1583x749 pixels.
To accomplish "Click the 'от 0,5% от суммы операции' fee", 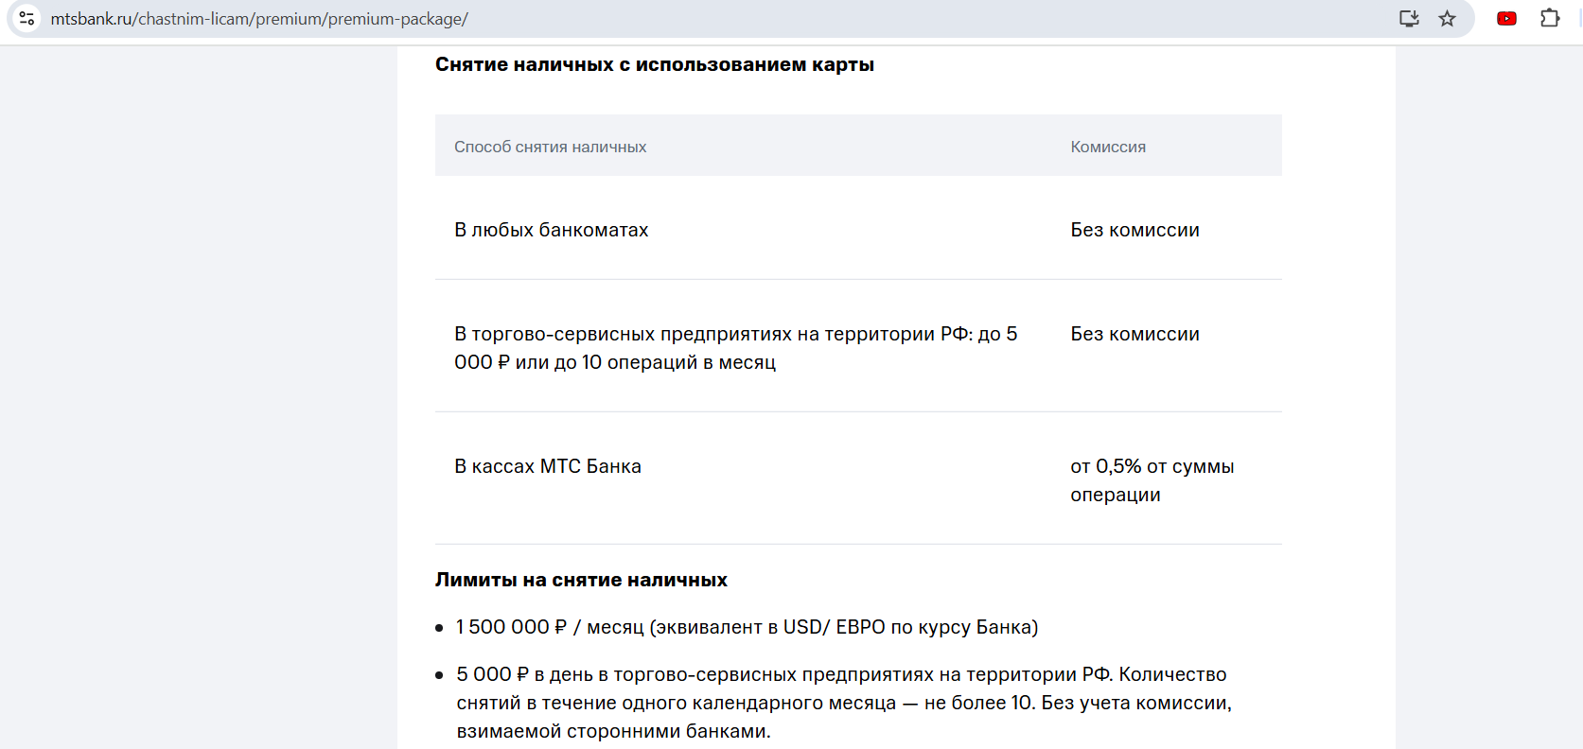I will click(1152, 480).
